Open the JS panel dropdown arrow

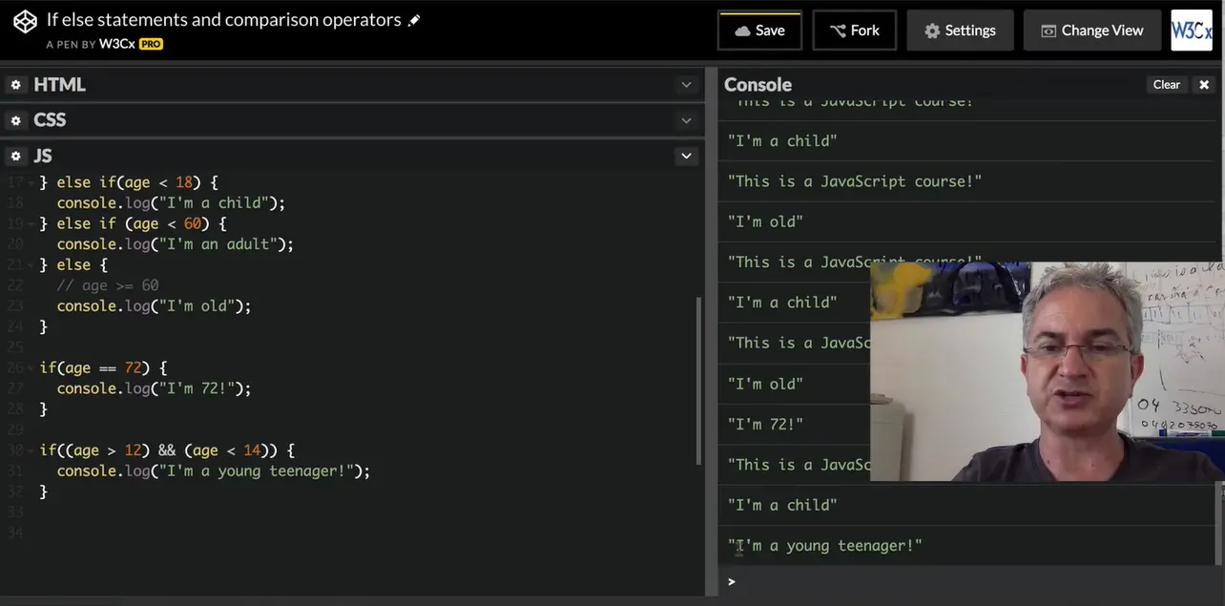686,156
